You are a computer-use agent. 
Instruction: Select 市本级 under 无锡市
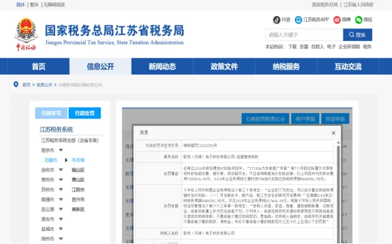tap(78, 160)
